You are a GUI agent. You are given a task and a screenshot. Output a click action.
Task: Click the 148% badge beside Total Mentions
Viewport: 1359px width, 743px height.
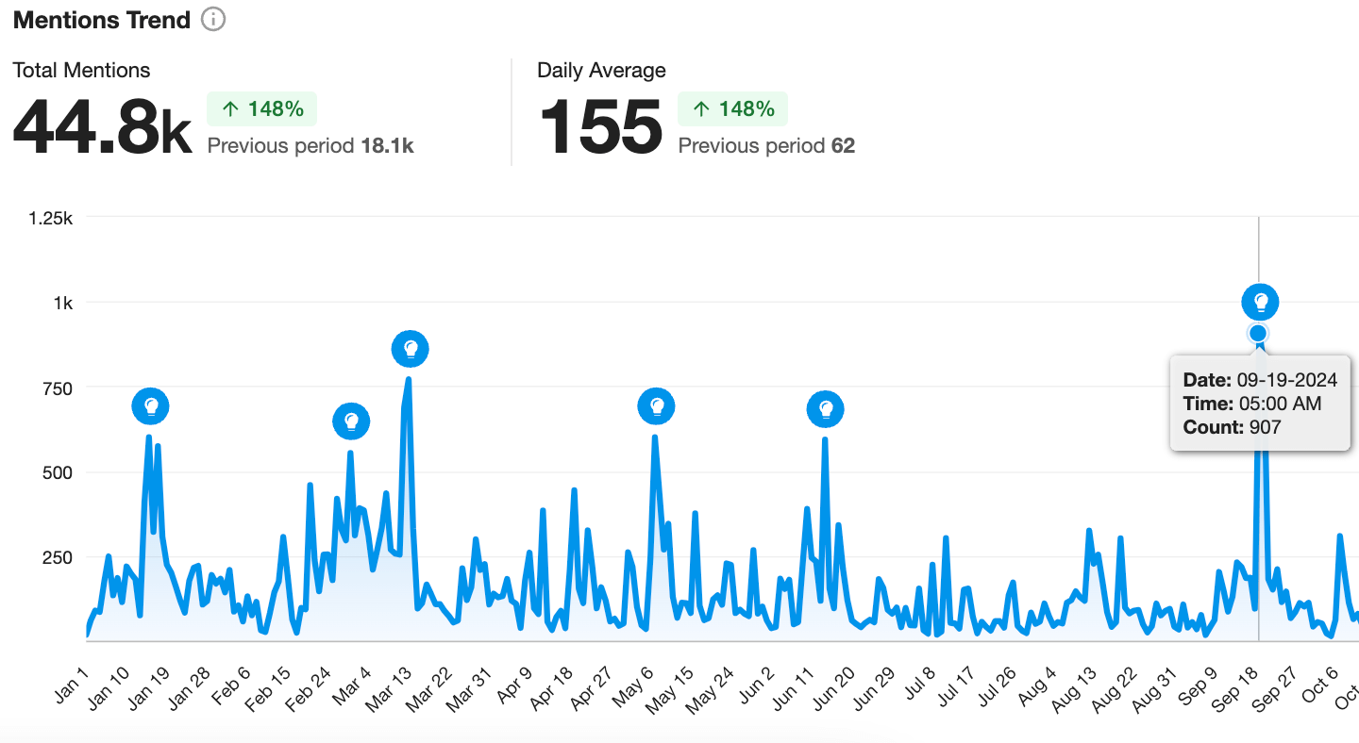[x=262, y=109]
